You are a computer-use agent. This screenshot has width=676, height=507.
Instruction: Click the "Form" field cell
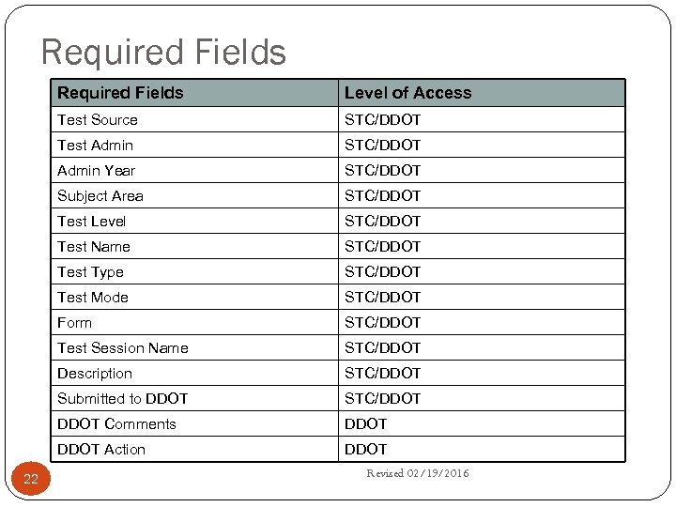click(x=74, y=323)
